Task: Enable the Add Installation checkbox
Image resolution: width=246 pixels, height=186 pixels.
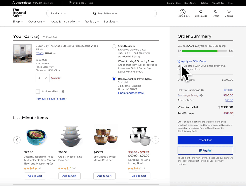Action: click(x=37, y=91)
